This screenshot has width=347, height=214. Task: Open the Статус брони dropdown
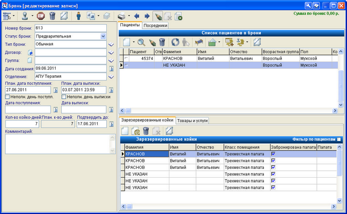pyautogui.click(x=103, y=36)
